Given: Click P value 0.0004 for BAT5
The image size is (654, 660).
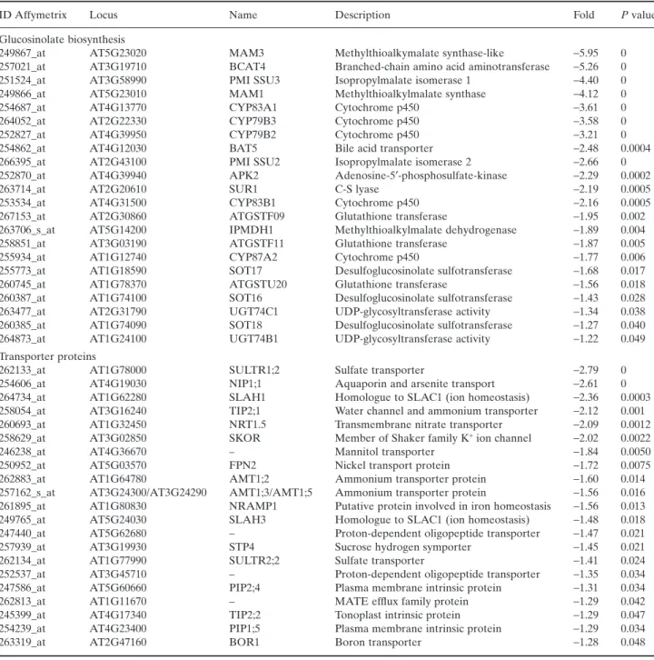Looking at the screenshot, I should [636, 148].
